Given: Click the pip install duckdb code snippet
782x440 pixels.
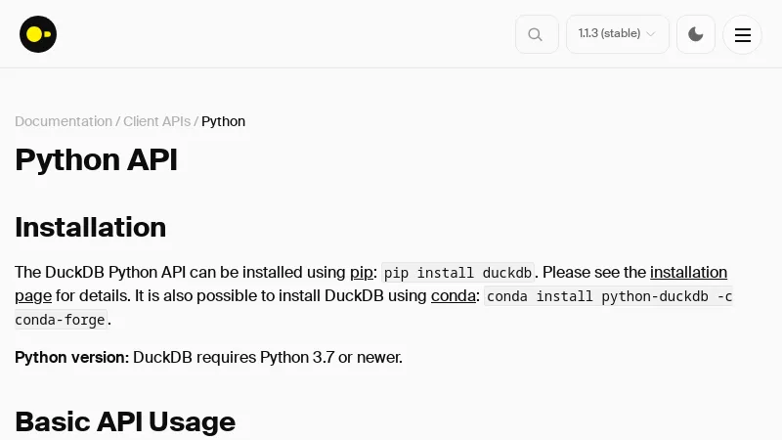Looking at the screenshot, I should coord(457,273).
